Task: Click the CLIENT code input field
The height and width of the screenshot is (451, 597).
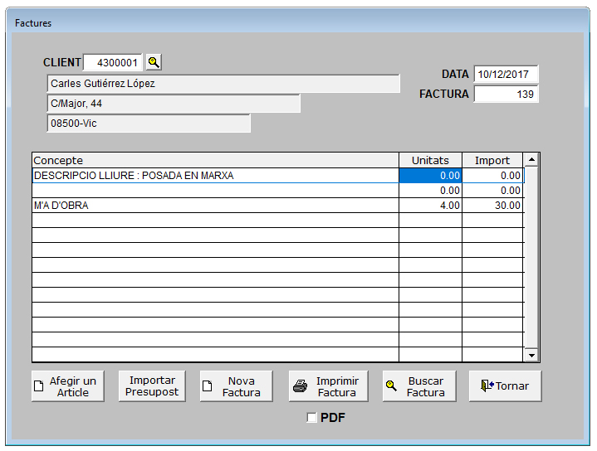Action: [x=113, y=62]
